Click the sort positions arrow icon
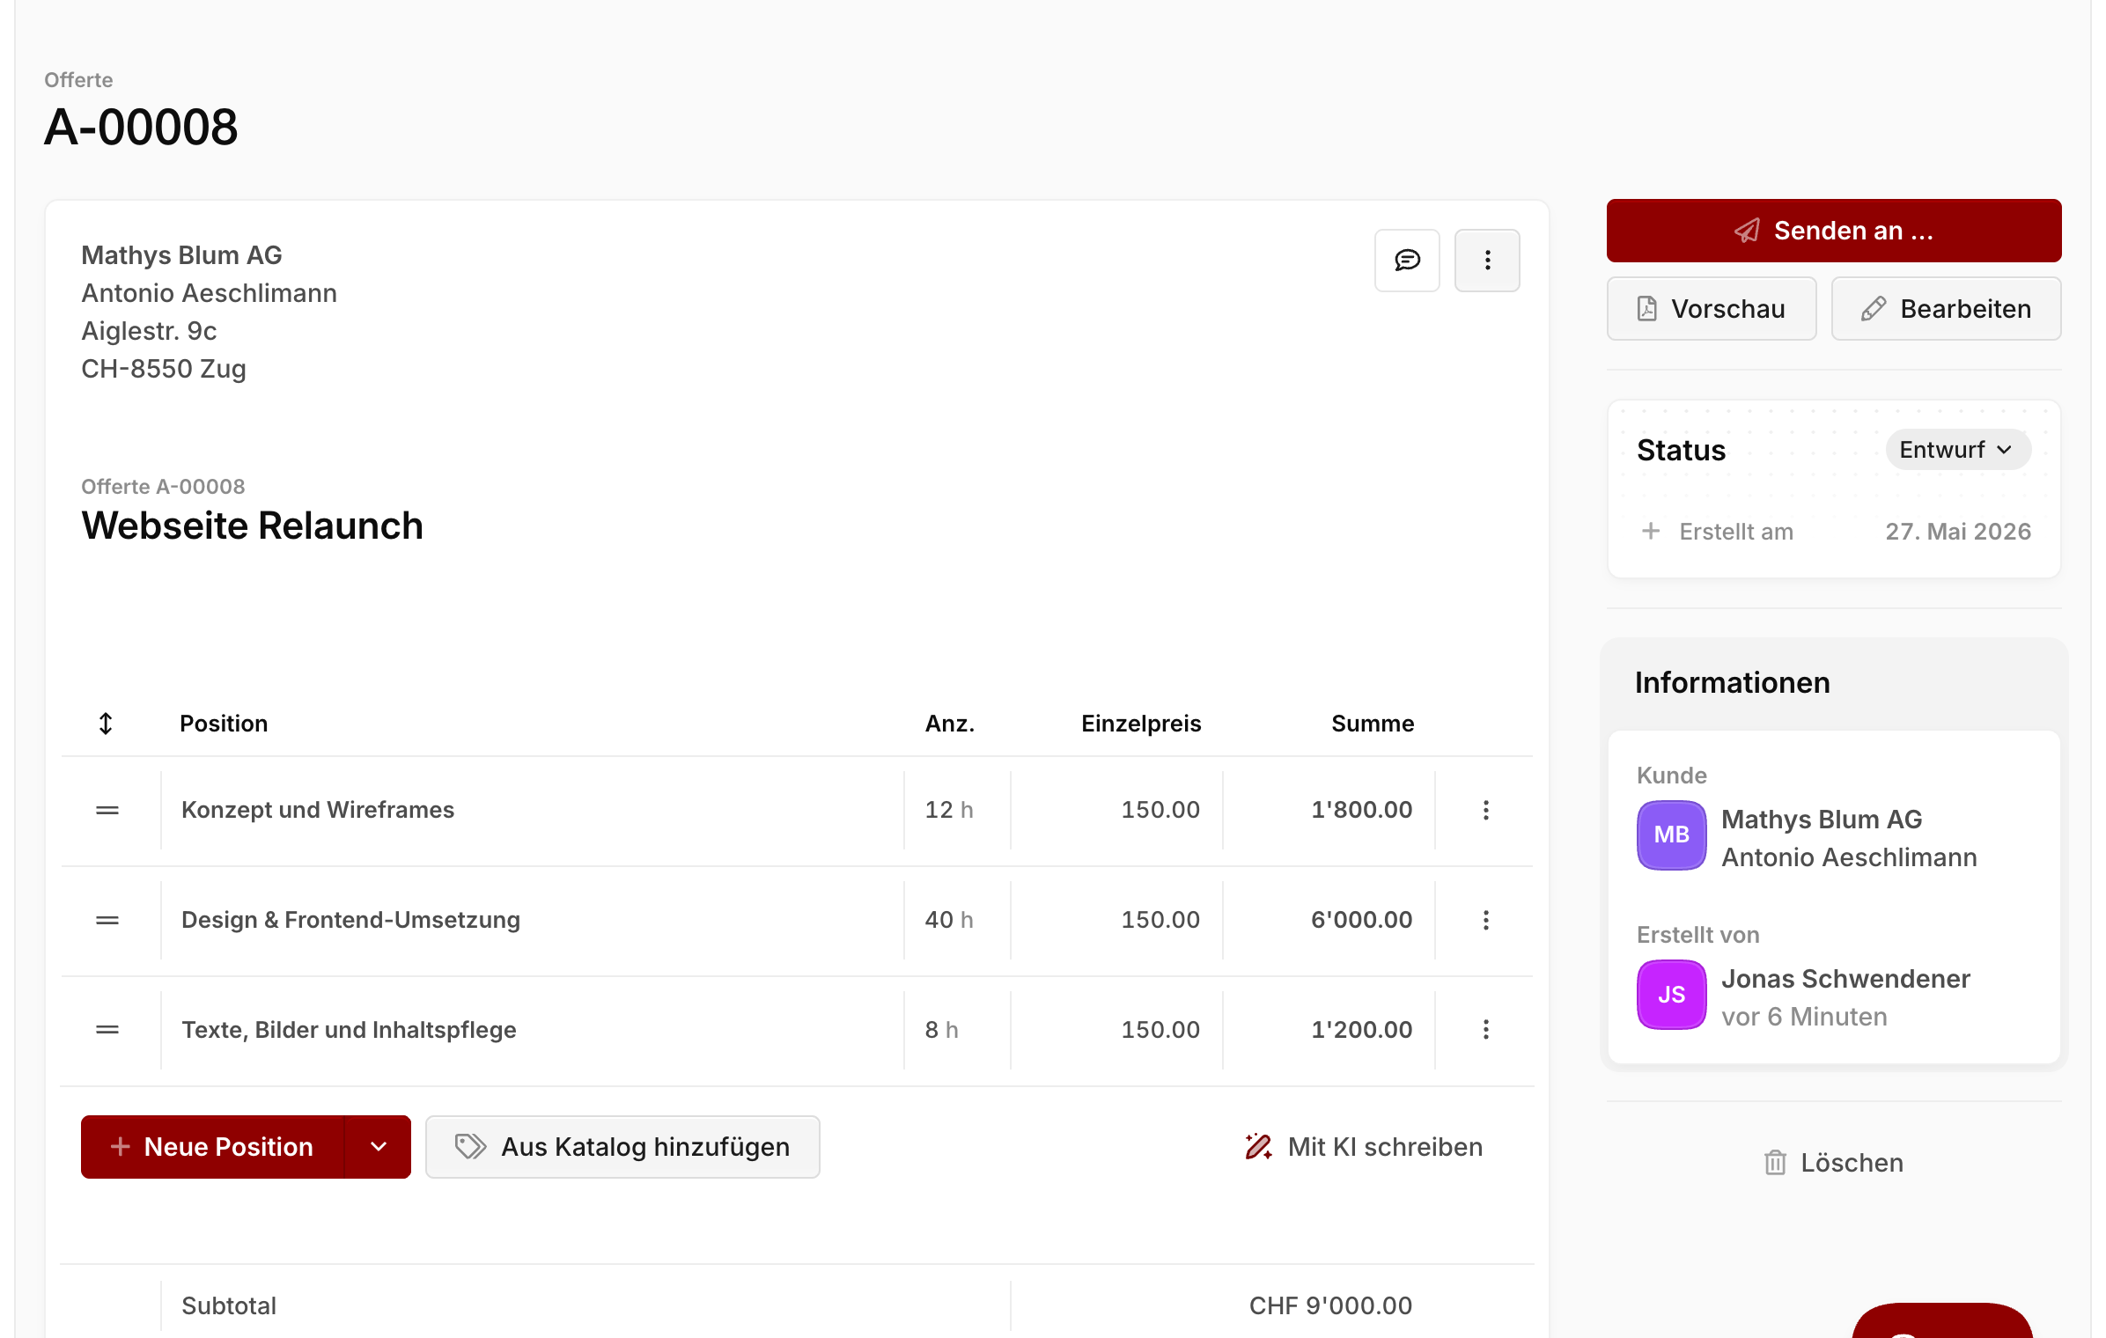Image resolution: width=2106 pixels, height=1338 pixels. click(x=106, y=724)
